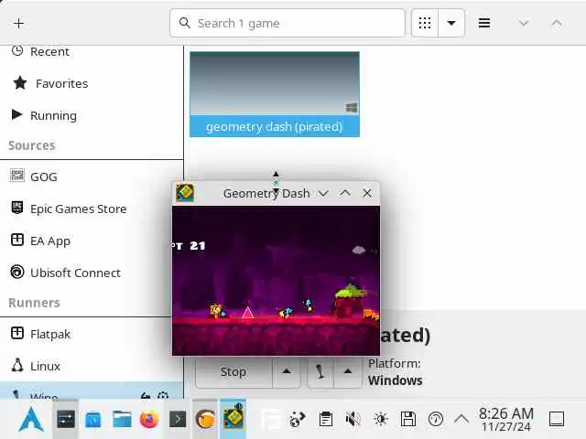Click the star icon beside Favorites
The image size is (586, 439).
(x=20, y=83)
